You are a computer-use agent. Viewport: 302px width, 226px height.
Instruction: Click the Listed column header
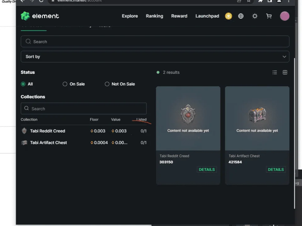(x=141, y=119)
